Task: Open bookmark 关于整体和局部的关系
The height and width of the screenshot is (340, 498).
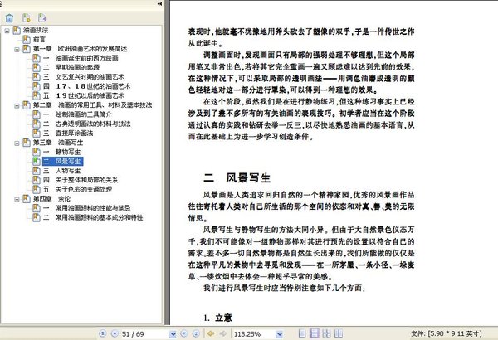Action: [x=81, y=180]
